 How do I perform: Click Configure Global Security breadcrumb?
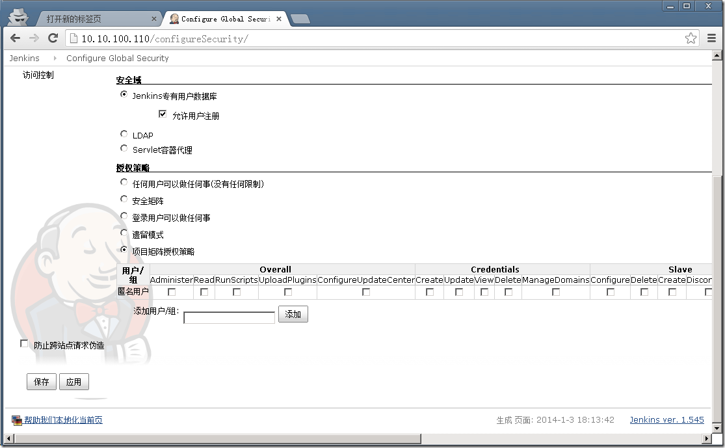tap(118, 59)
